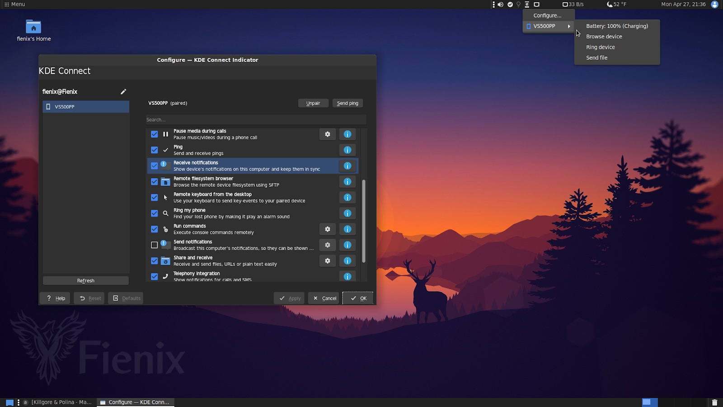Enable the Send notifications checkbox

pos(154,245)
